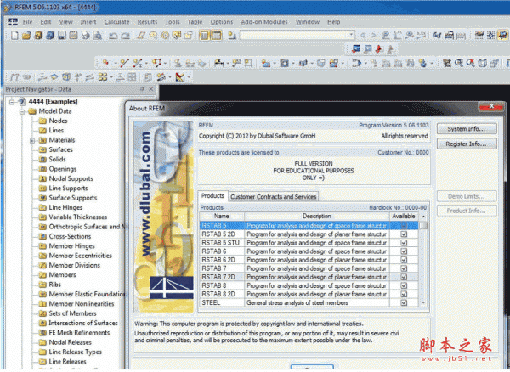
Task: Open dropdown arrow beside New Node tool
Action: (x=116, y=63)
